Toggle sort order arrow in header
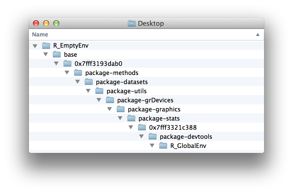Viewport: 293px width, 193px height. point(258,34)
